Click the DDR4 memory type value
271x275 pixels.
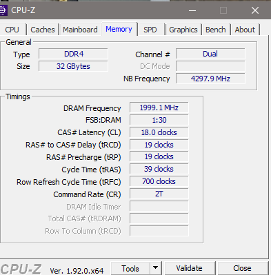pos(73,54)
